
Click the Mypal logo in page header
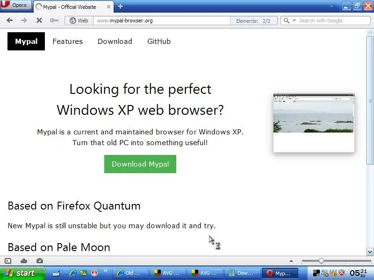tap(26, 41)
